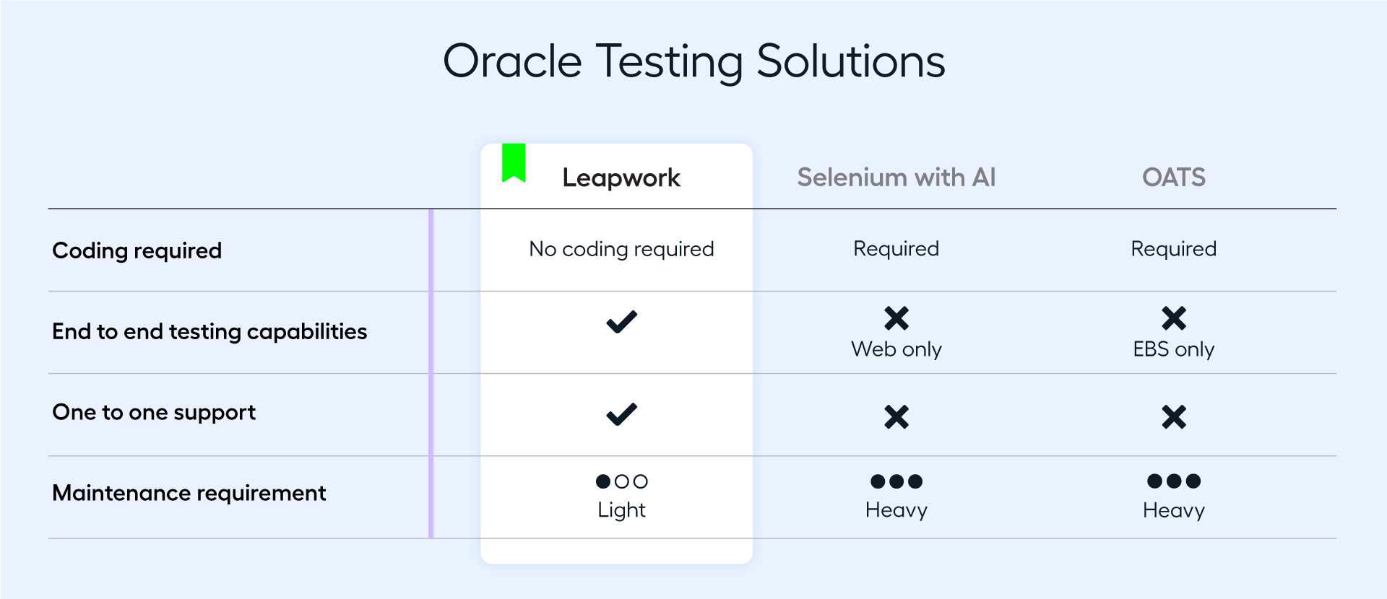Click the X mark above EBS only
1387x599 pixels.
point(1174,318)
